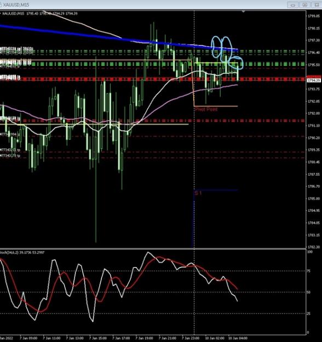Click the current price tag 1794.39
Image resolution: width=322 pixels, height=342 pixels.
314,80
